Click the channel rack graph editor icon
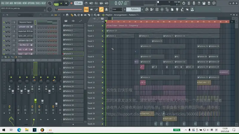 point(52,15)
